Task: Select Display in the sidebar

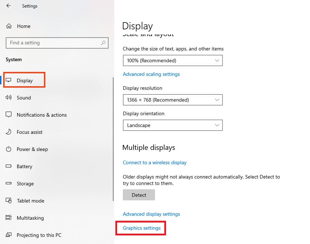Action: 25,80
